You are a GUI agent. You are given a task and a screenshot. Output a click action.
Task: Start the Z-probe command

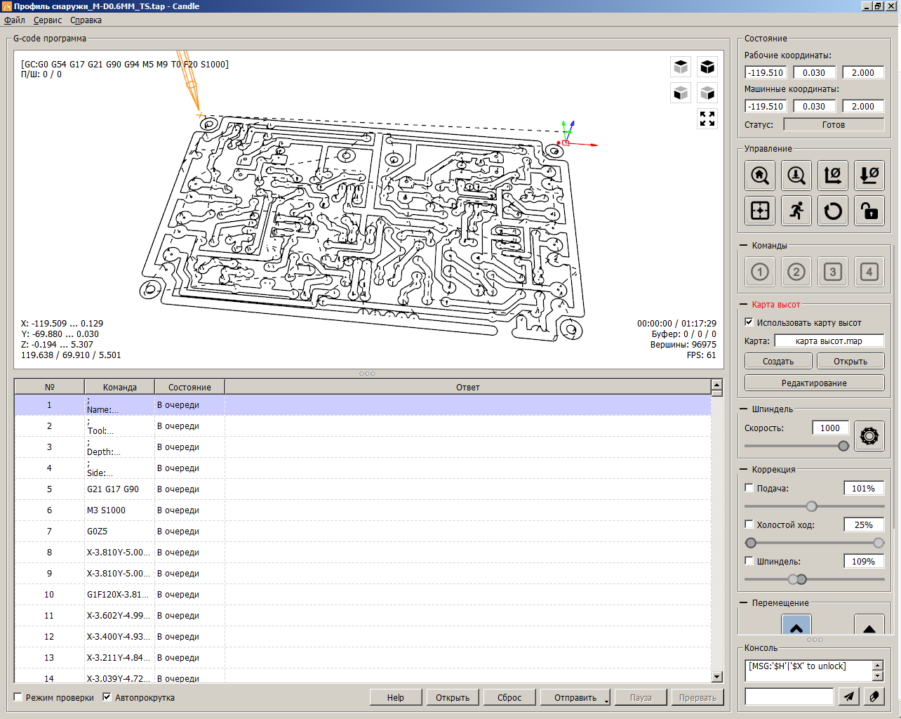click(796, 175)
